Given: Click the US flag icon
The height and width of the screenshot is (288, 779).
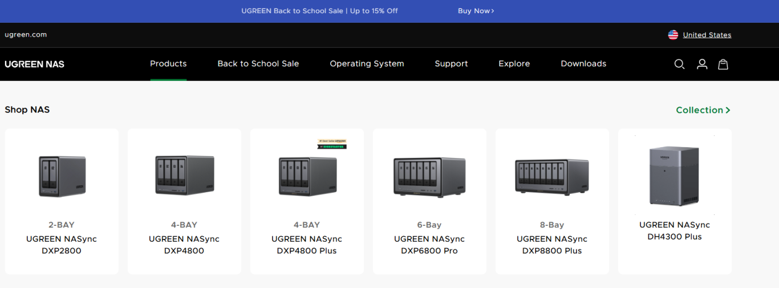Looking at the screenshot, I should point(673,35).
